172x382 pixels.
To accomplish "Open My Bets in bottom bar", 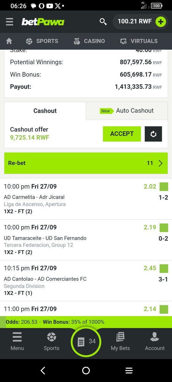I will pyautogui.click(x=120, y=341).
